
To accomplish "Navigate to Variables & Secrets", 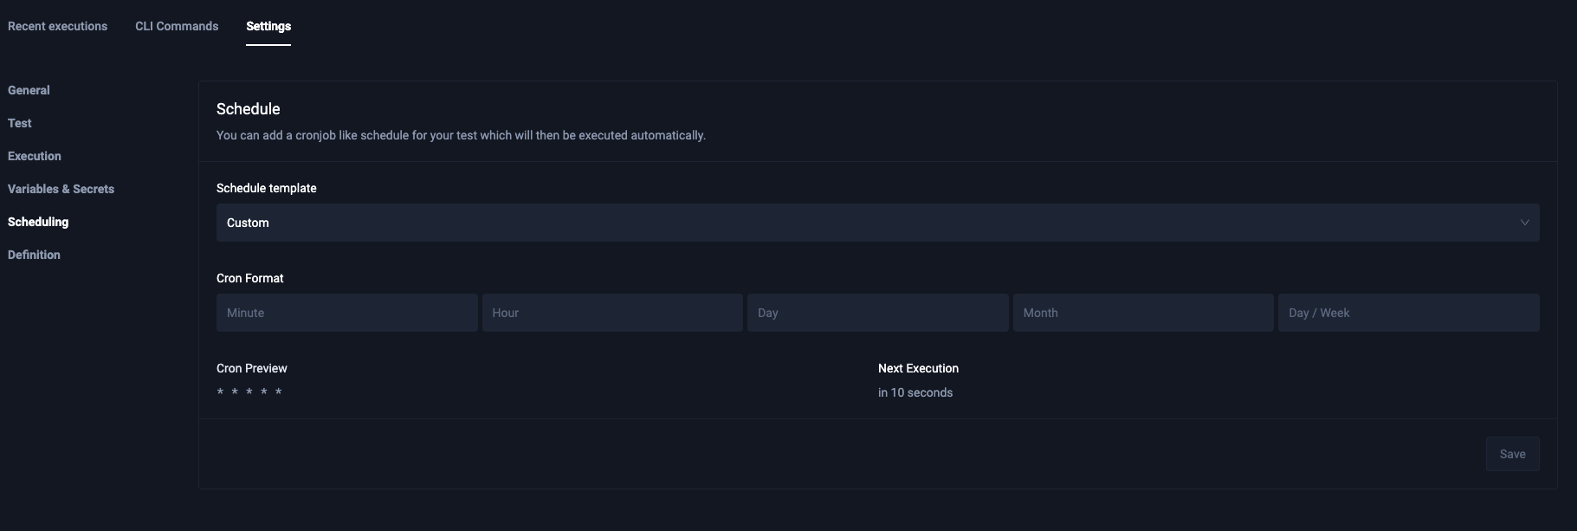I will (61, 189).
